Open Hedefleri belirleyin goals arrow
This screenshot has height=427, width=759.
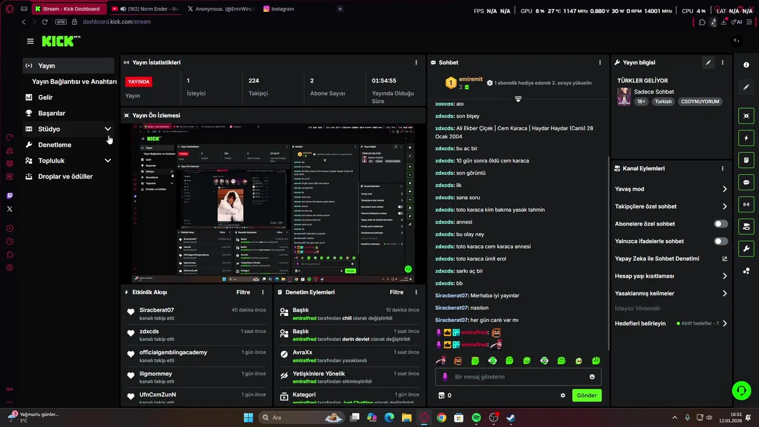[724, 324]
